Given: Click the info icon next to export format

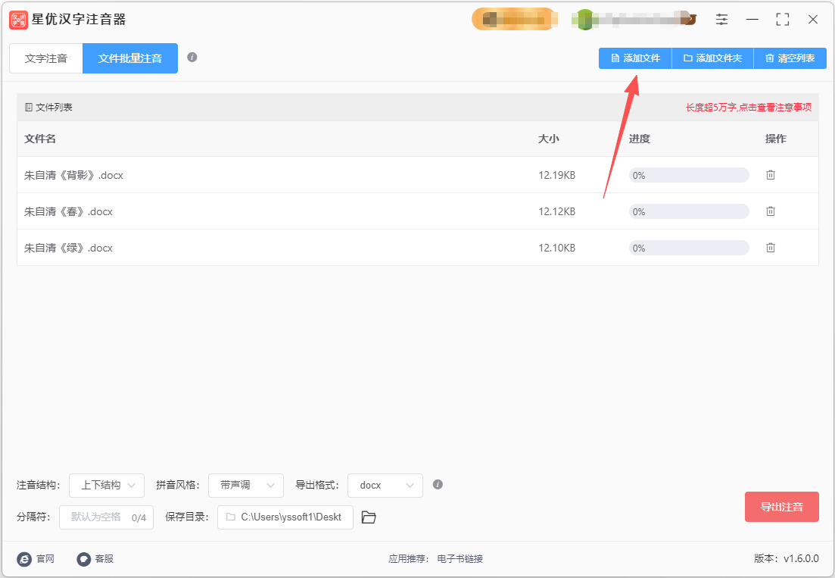Looking at the screenshot, I should pyautogui.click(x=438, y=484).
